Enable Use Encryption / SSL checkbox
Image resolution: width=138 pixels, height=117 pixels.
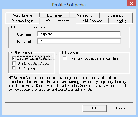click(14, 63)
